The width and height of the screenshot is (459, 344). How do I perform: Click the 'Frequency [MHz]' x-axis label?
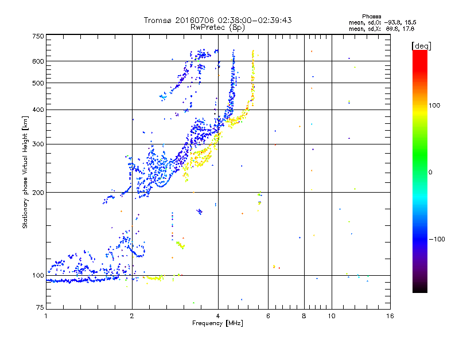217,323
